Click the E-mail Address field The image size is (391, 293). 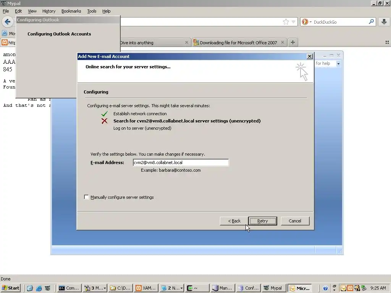[x=181, y=163]
